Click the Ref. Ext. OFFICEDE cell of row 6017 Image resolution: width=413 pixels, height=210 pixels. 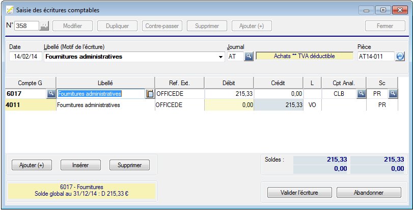click(180, 94)
